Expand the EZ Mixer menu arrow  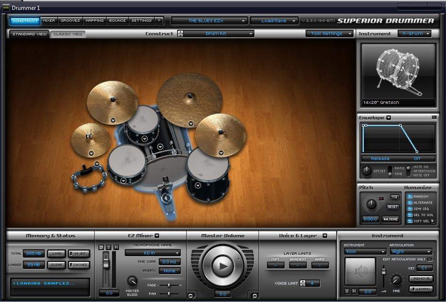pyautogui.click(x=157, y=236)
